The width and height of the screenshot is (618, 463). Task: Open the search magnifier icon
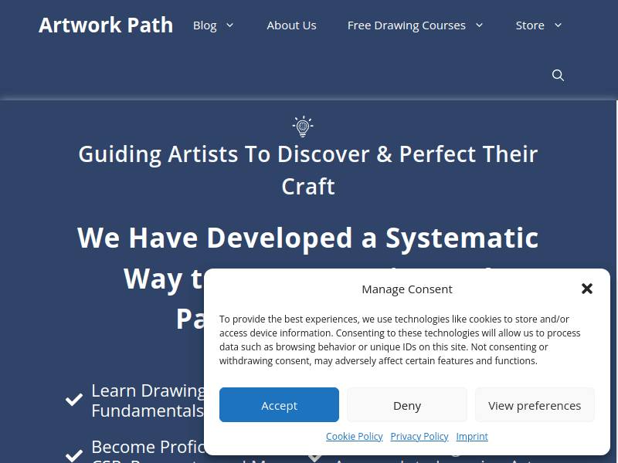click(558, 75)
